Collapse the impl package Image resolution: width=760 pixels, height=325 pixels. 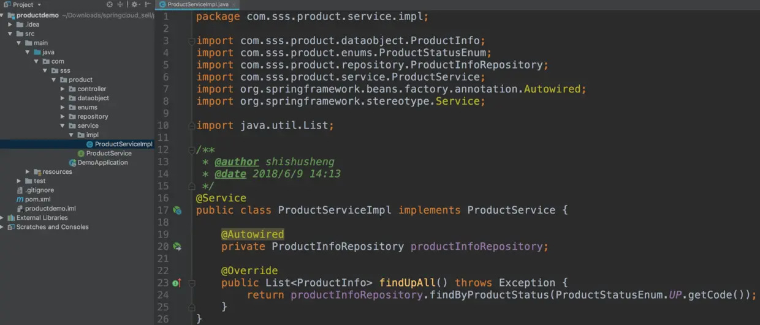pos(71,135)
